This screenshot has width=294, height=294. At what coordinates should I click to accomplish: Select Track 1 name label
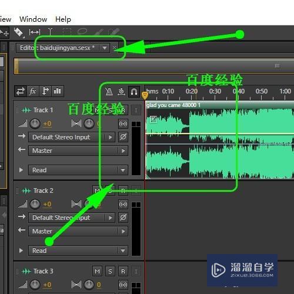pos(43,110)
